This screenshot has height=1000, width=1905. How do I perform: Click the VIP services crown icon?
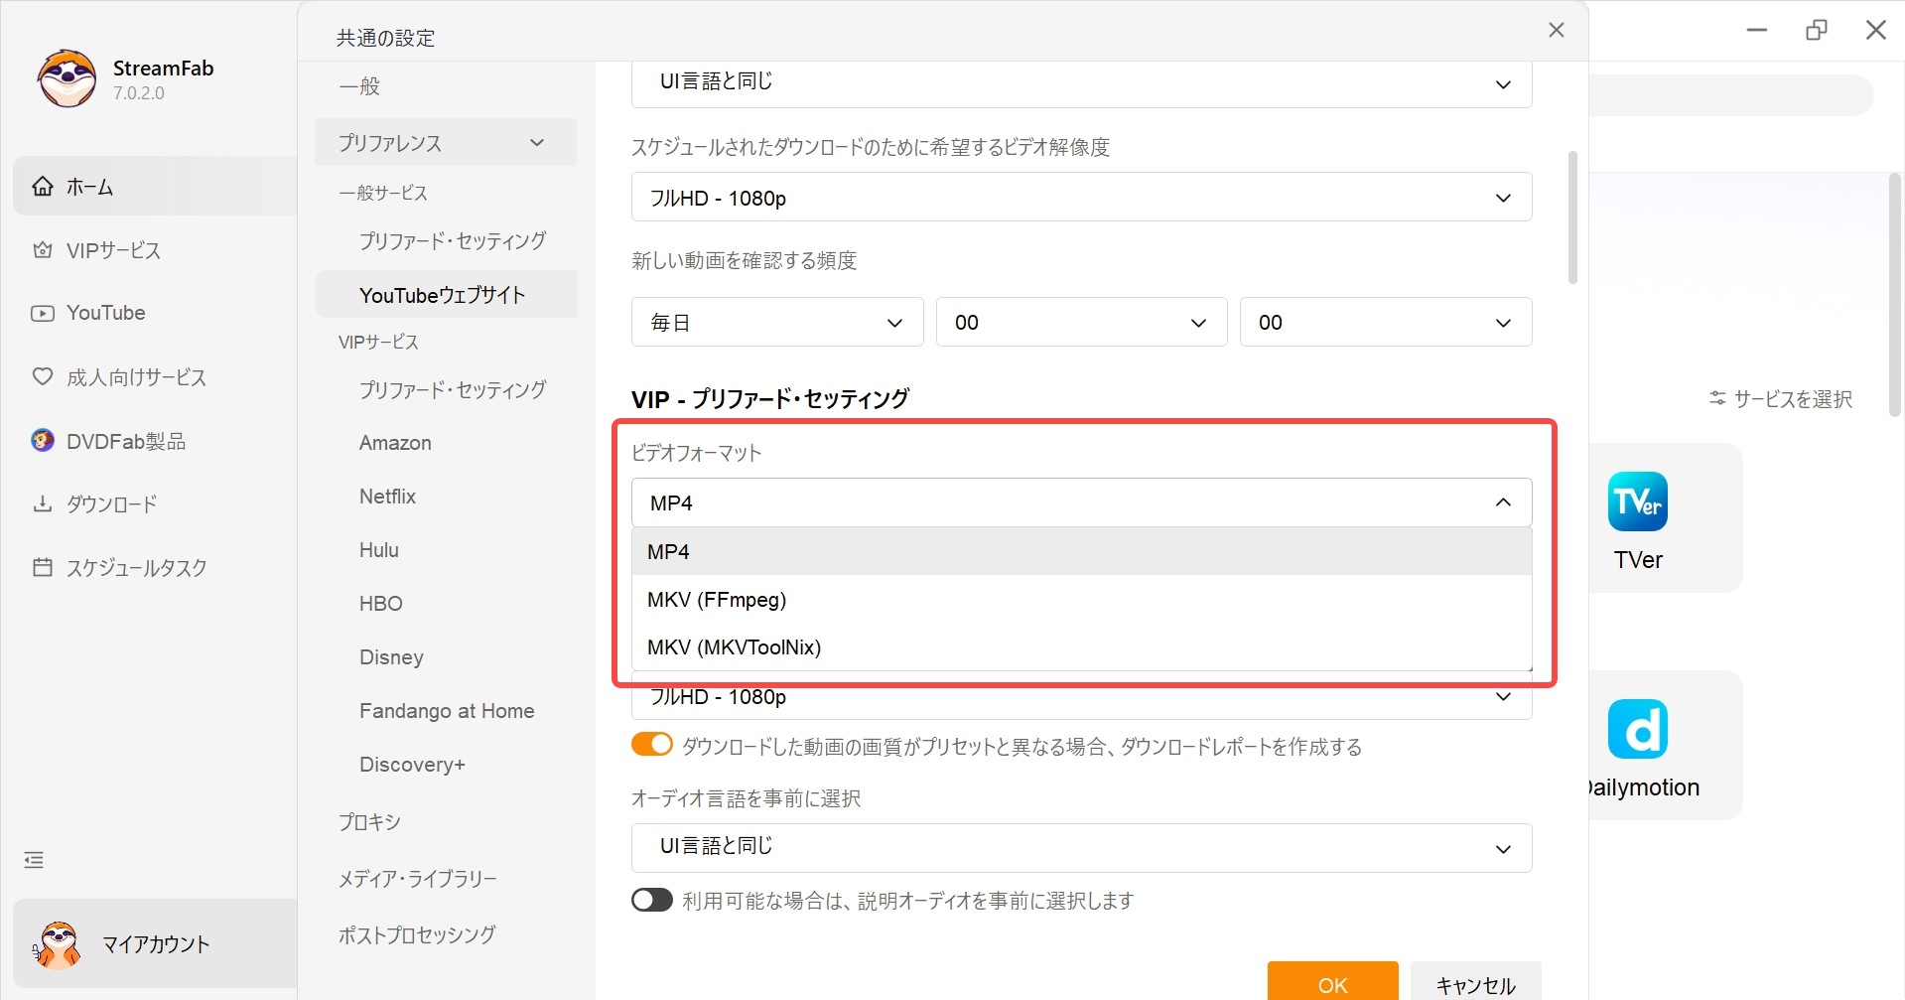pos(43,249)
